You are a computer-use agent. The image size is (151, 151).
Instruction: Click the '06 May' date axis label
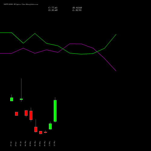tap(35, 143)
